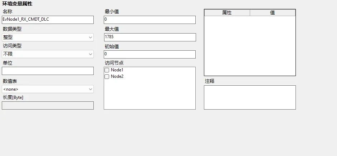The height and width of the screenshot is (156, 337).
Task: Click the Node1 label in 访问节点 list
Action: [117, 70]
